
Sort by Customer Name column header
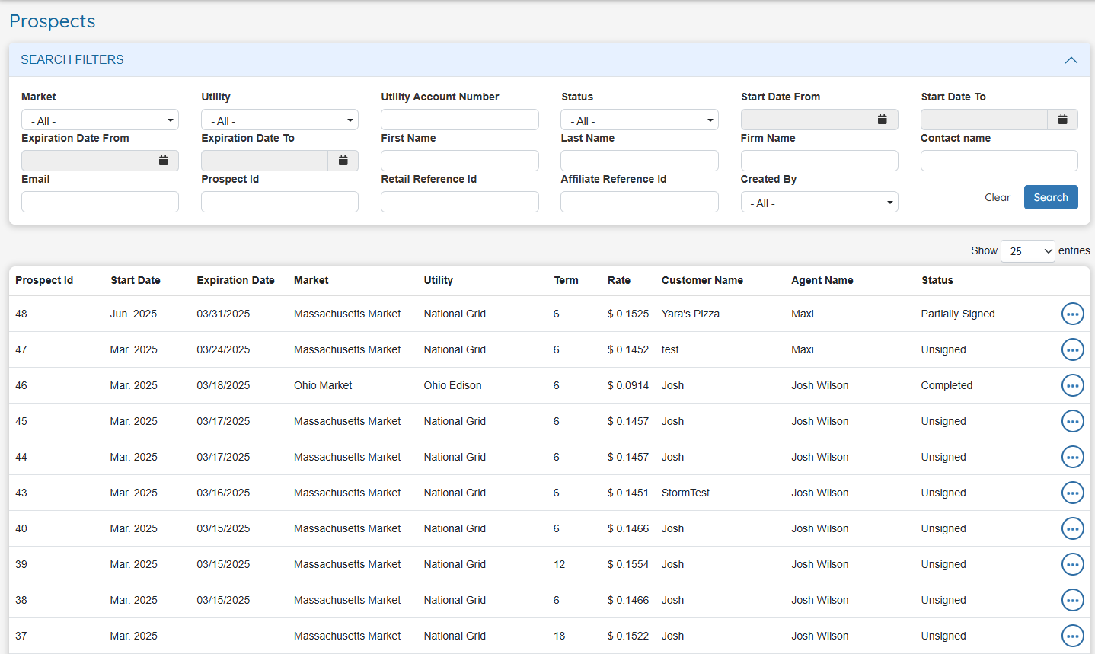[702, 280]
